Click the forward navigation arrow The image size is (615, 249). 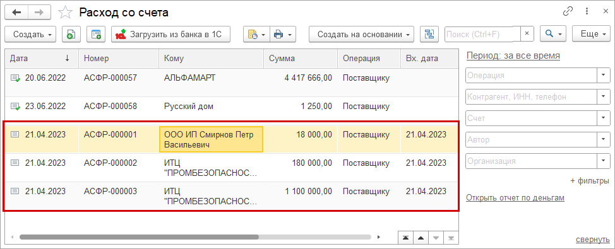39,13
